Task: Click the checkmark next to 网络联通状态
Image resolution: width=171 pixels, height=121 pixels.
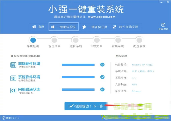Action: click(x=102, y=90)
